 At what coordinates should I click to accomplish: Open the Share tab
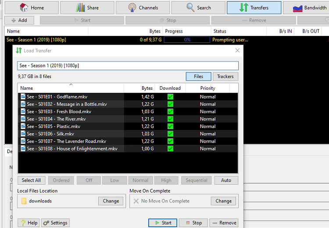pyautogui.click(x=87, y=8)
